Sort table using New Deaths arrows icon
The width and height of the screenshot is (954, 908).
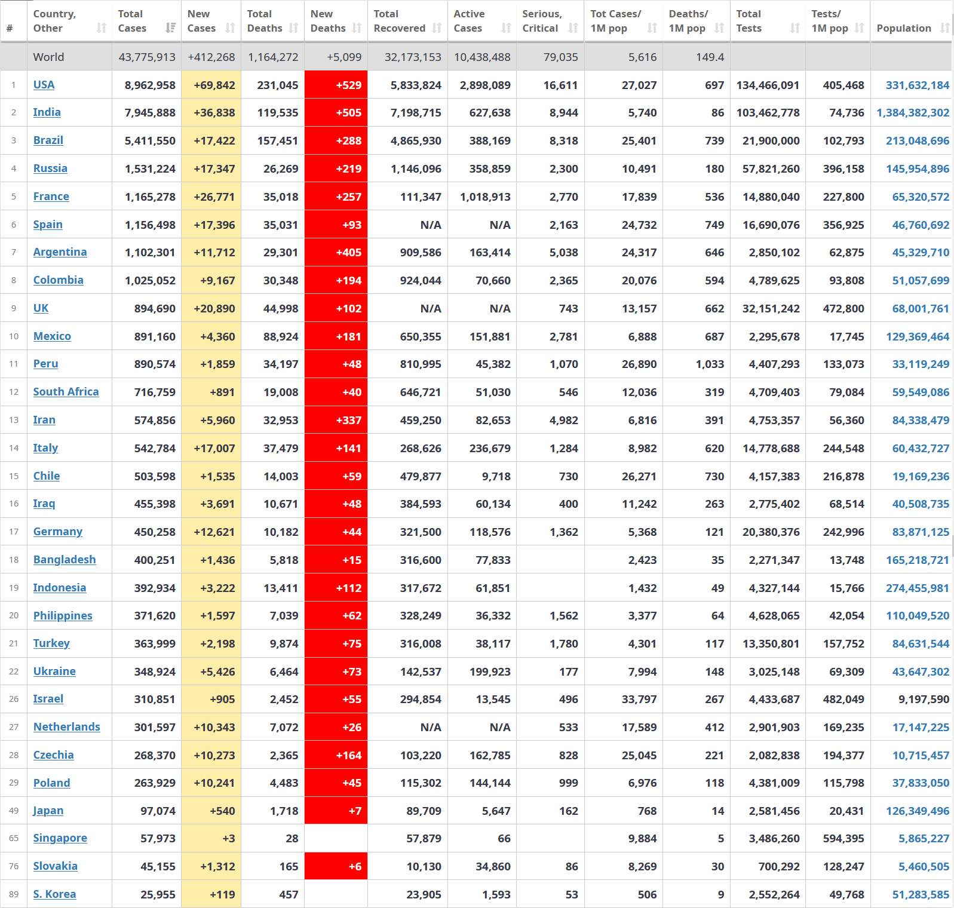point(357,28)
